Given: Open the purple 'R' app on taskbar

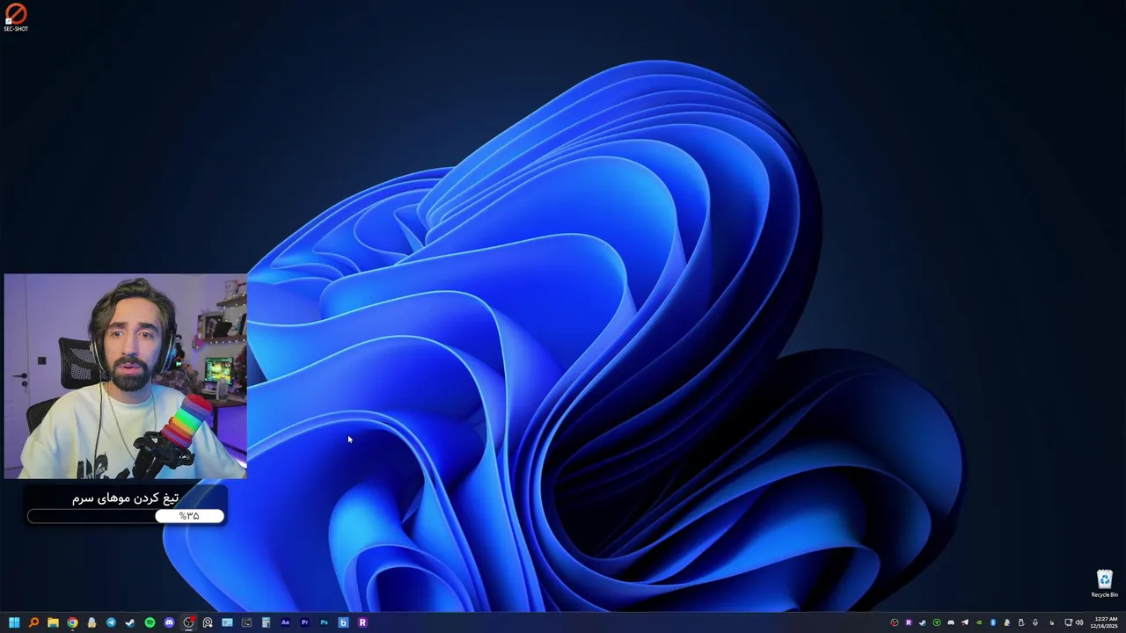Looking at the screenshot, I should pos(362,622).
